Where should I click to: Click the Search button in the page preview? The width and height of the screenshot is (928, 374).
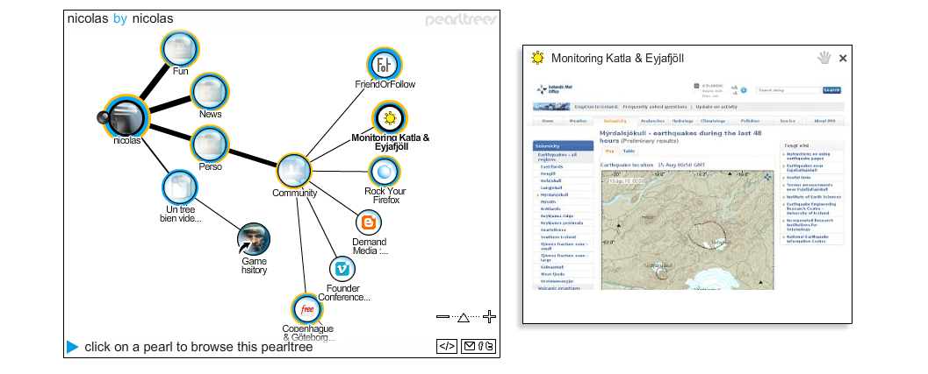[831, 90]
